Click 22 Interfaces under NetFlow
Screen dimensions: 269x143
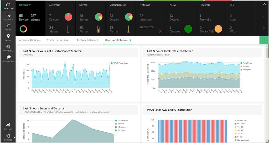[146, 18]
